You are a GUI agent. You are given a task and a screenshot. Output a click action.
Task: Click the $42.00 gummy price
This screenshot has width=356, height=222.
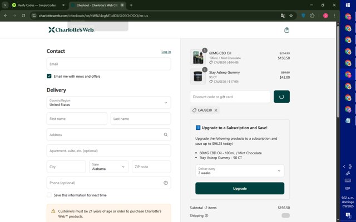(285, 77)
